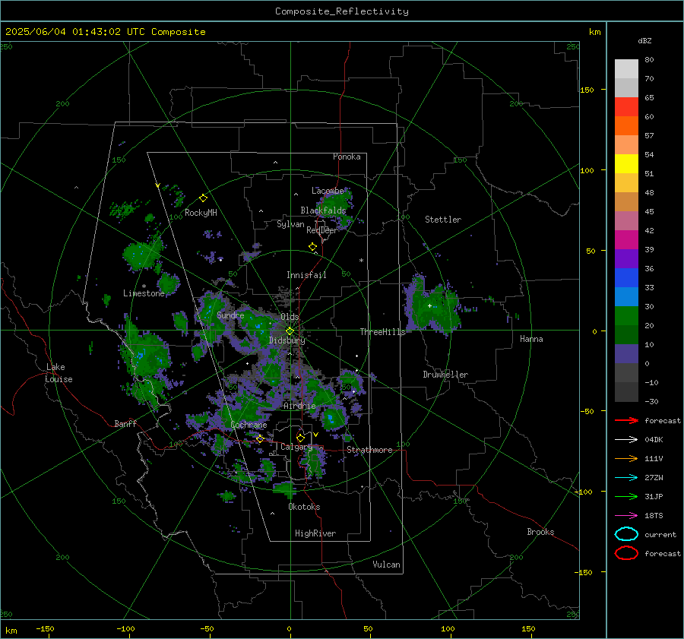Click the Stettler city label

click(443, 220)
